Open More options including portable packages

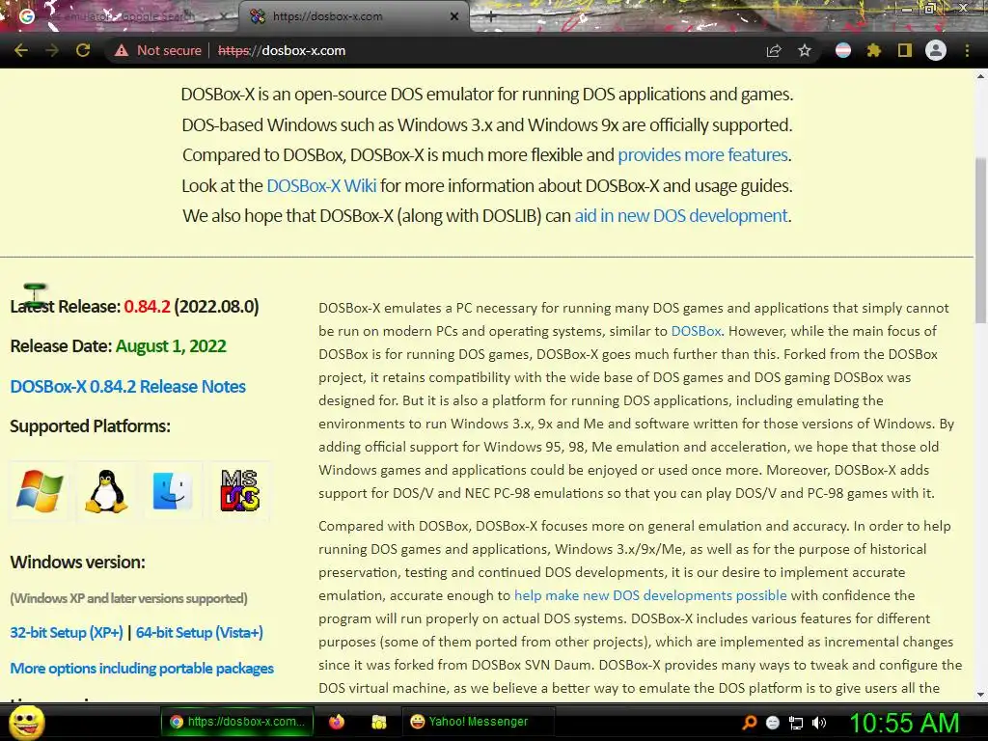(x=142, y=668)
